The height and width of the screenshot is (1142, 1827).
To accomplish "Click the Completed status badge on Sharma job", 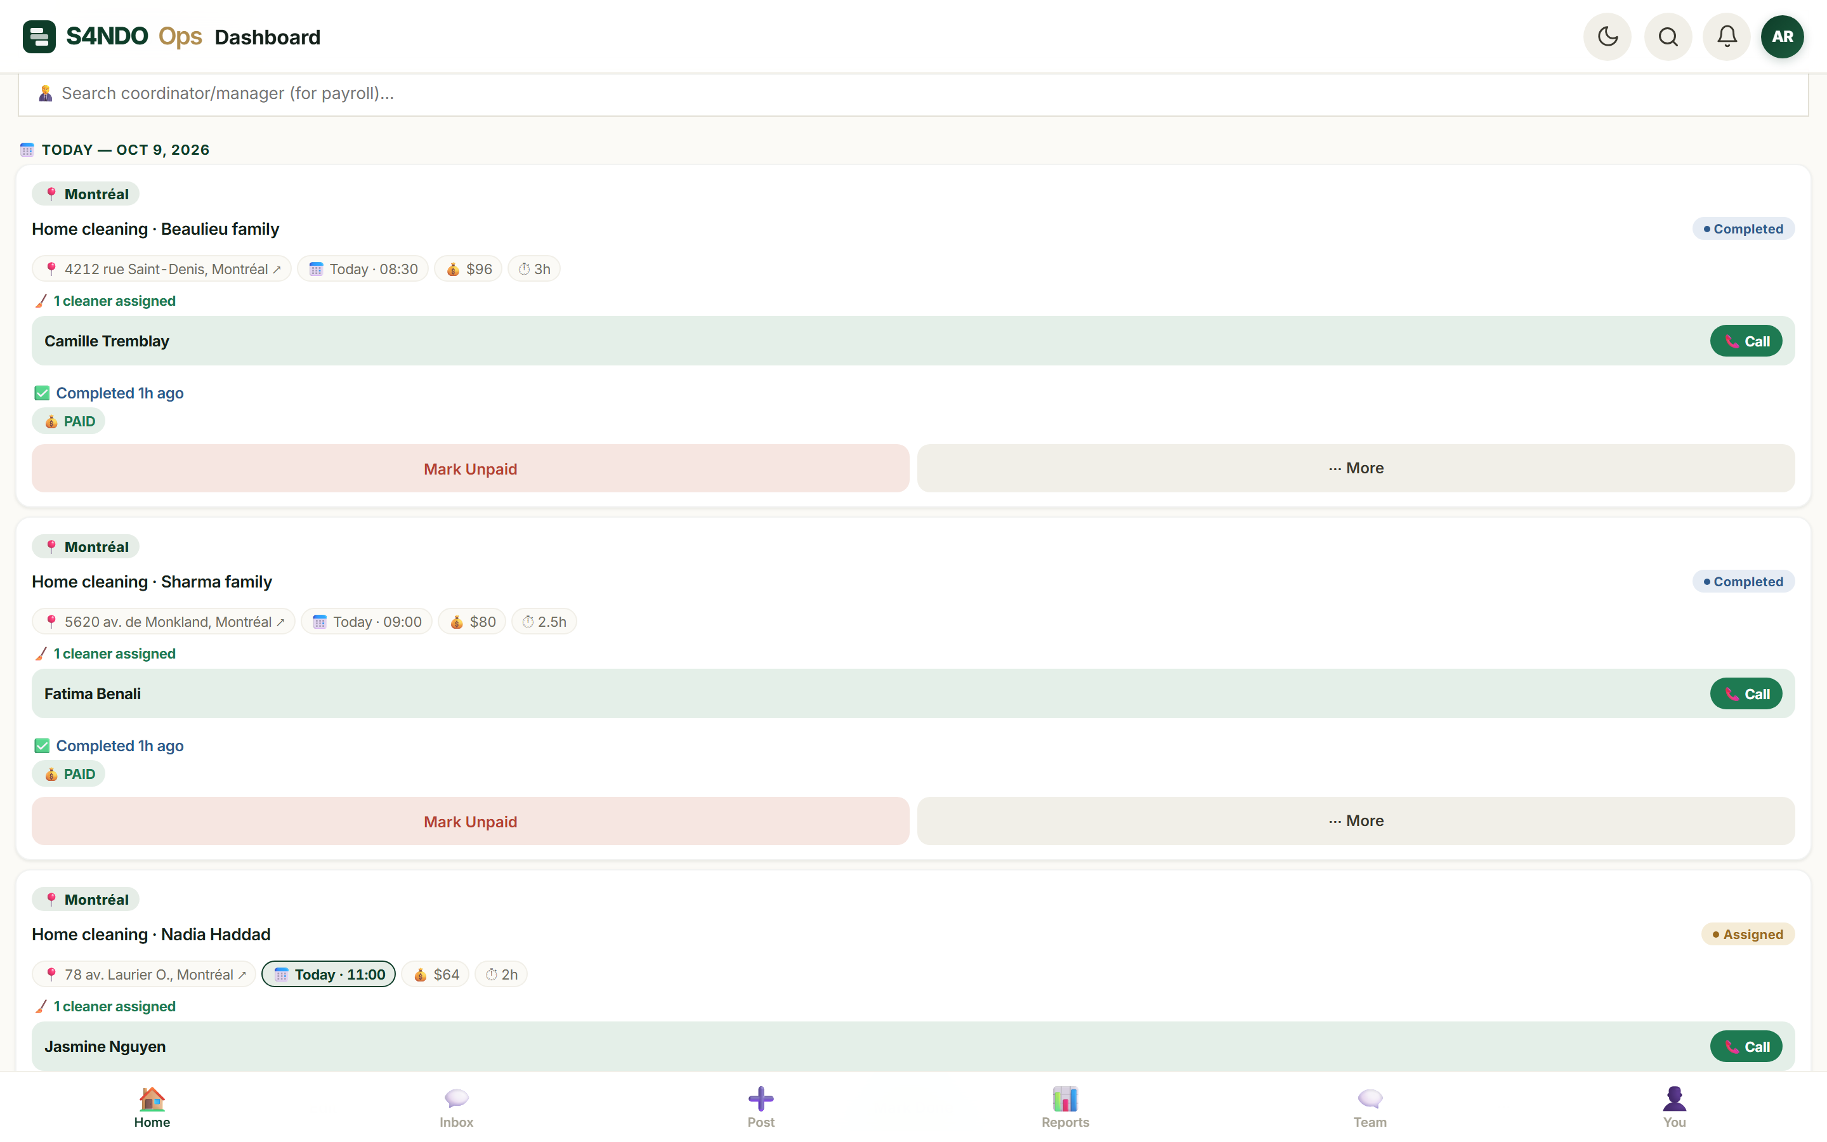I will (x=1743, y=582).
